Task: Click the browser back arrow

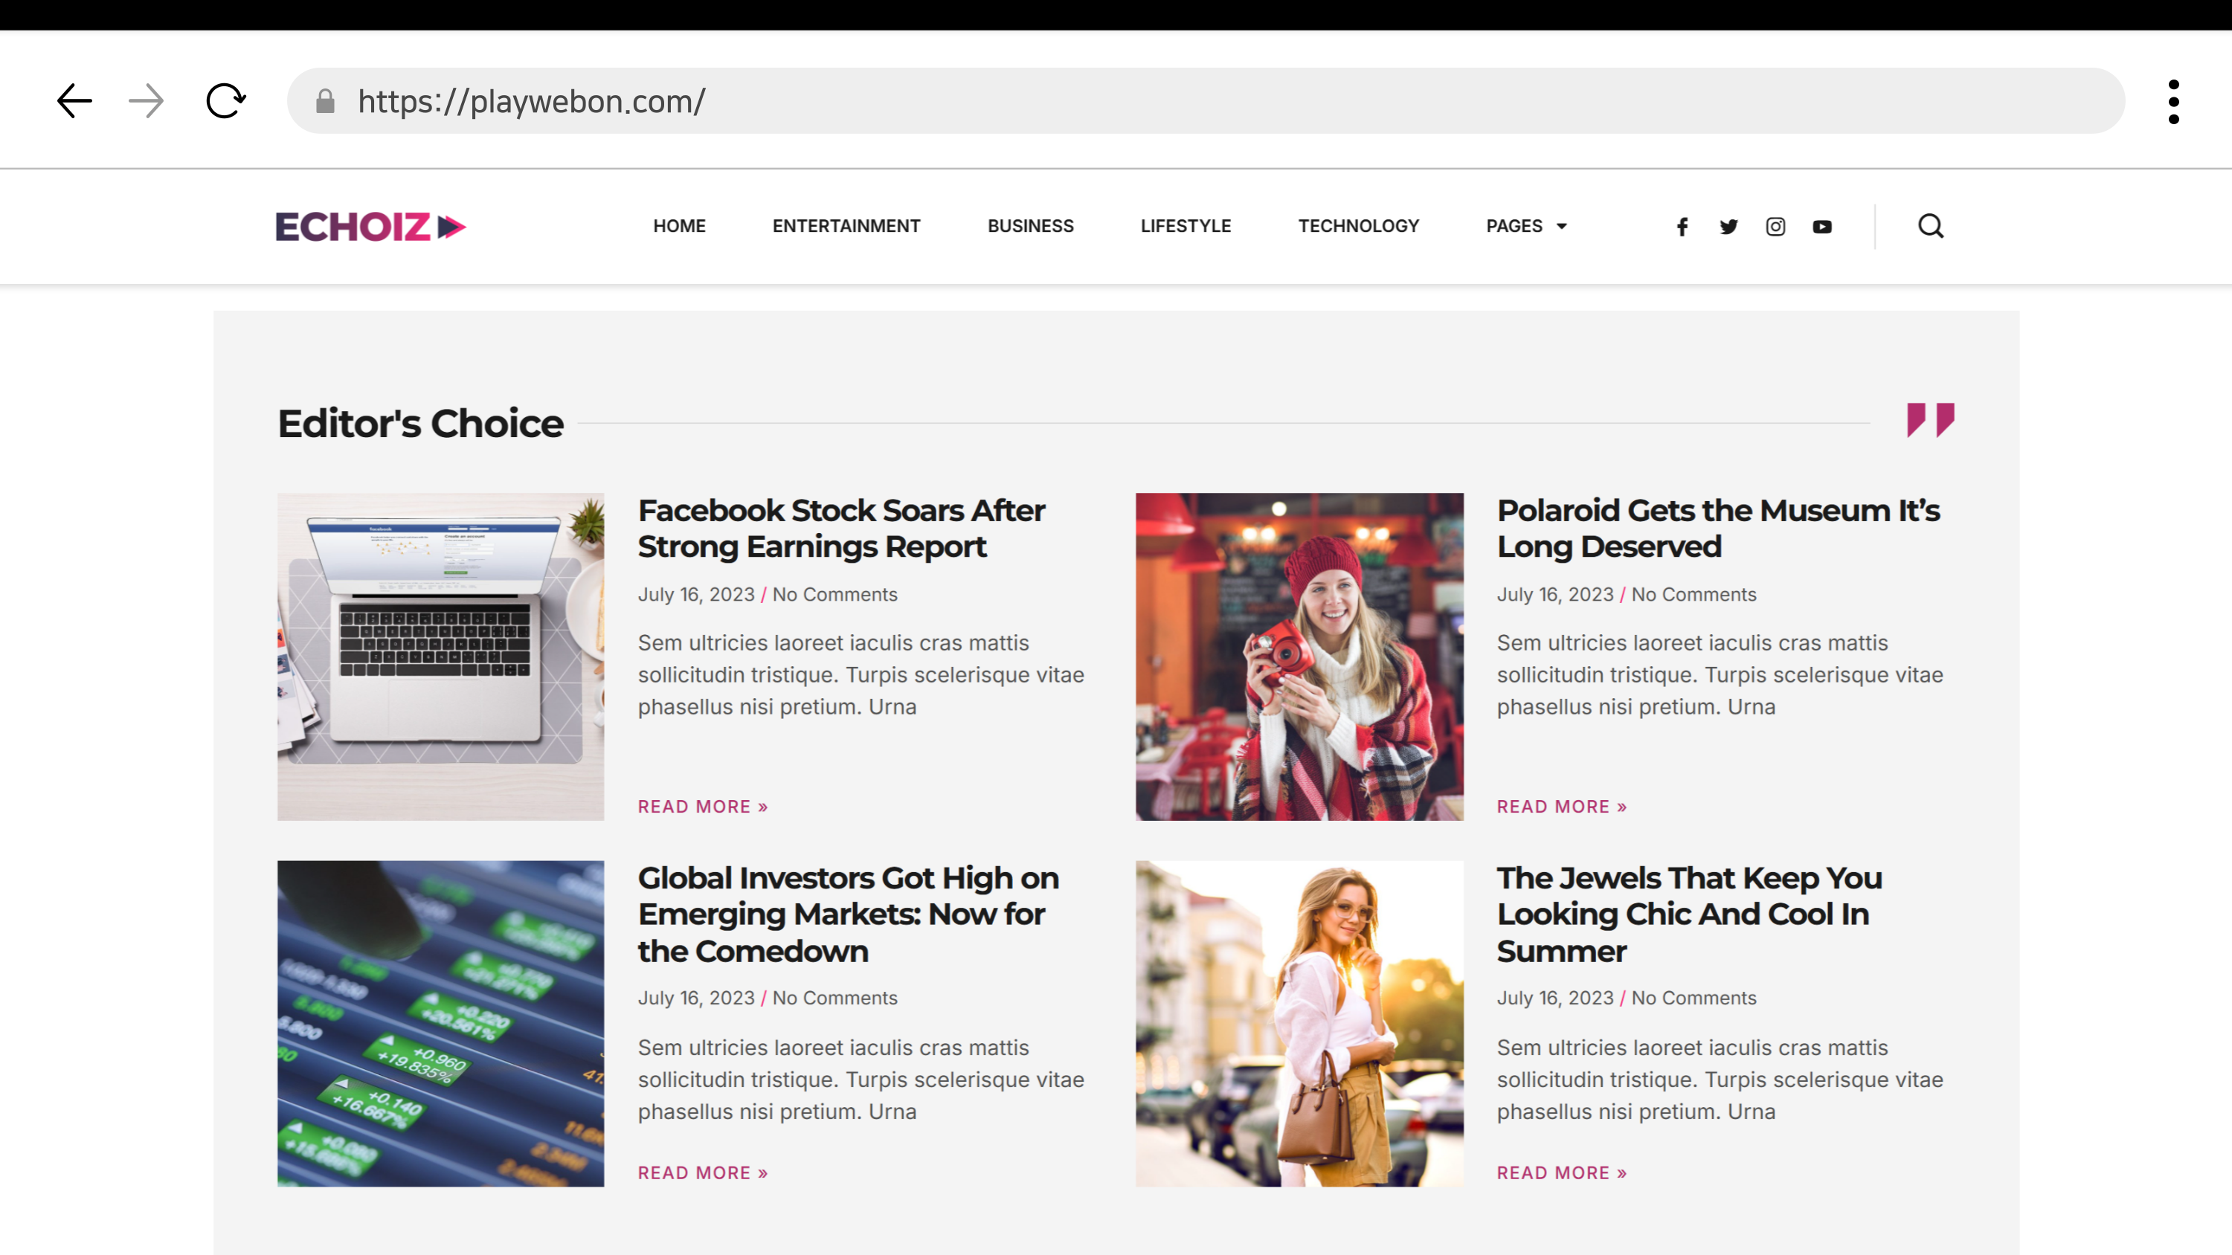Action: 74,101
